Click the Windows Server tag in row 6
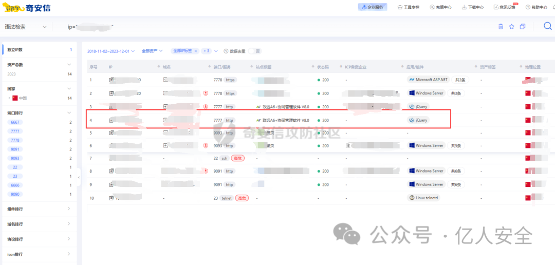Image resolution: width=555 pixels, height=265 pixels. [x=426, y=145]
